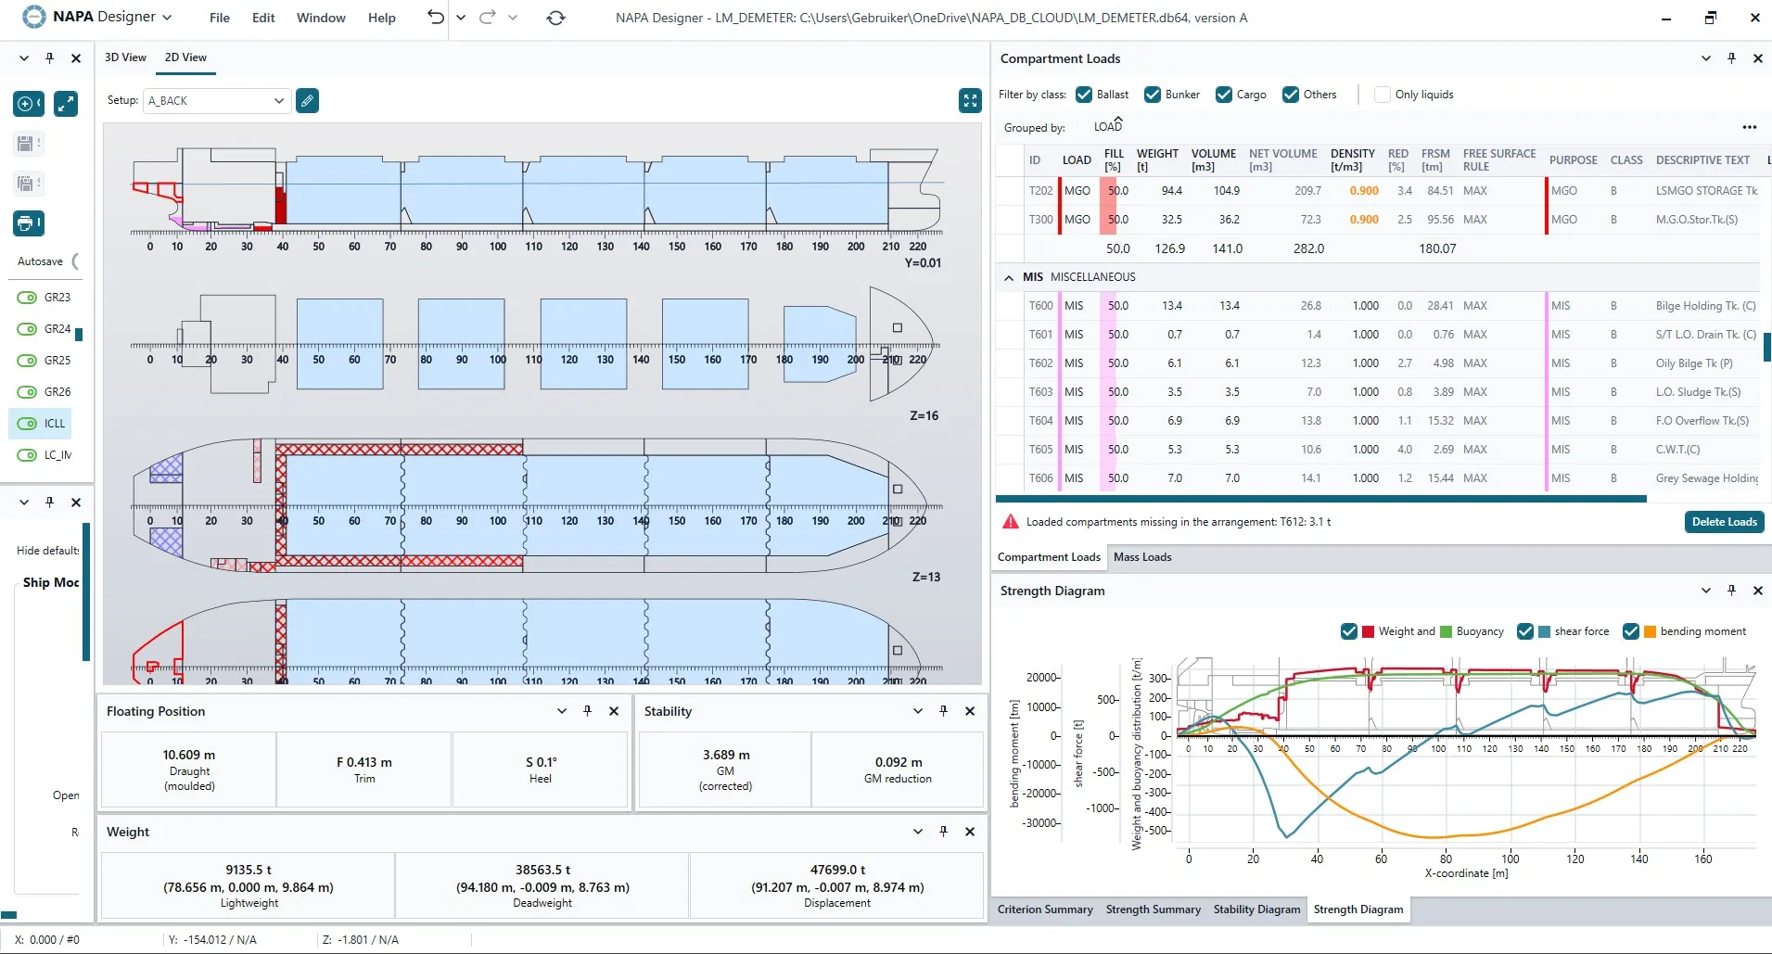Open the Edit menu

[263, 18]
